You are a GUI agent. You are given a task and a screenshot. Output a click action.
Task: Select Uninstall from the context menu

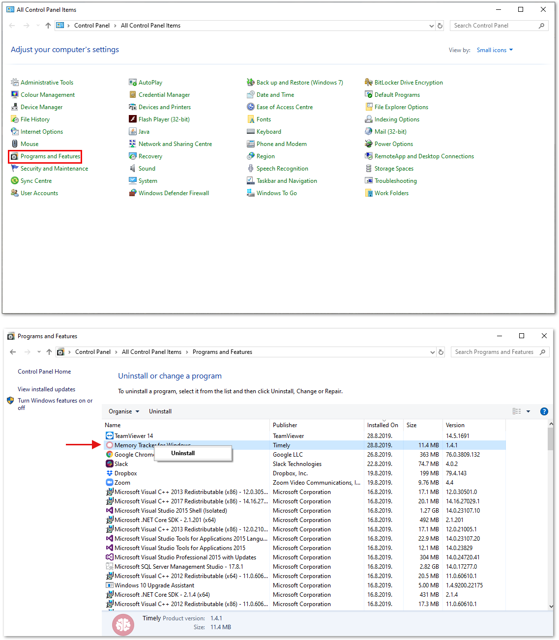[183, 453]
